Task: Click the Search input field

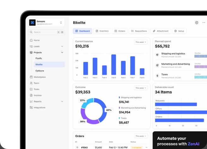Action: pos(46,32)
